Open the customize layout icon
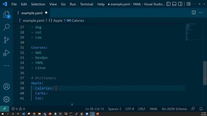Viewport: 207px width, 116px height. click(x=189, y=4)
